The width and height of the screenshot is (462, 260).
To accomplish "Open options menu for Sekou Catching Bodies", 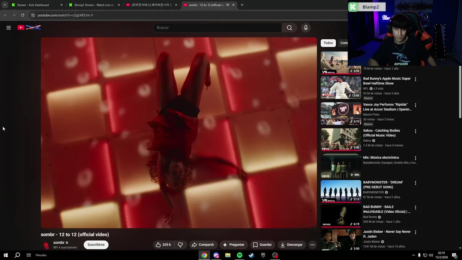I will [x=415, y=131].
